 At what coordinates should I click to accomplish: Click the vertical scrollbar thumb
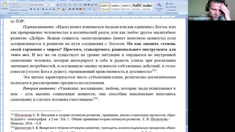187,110
